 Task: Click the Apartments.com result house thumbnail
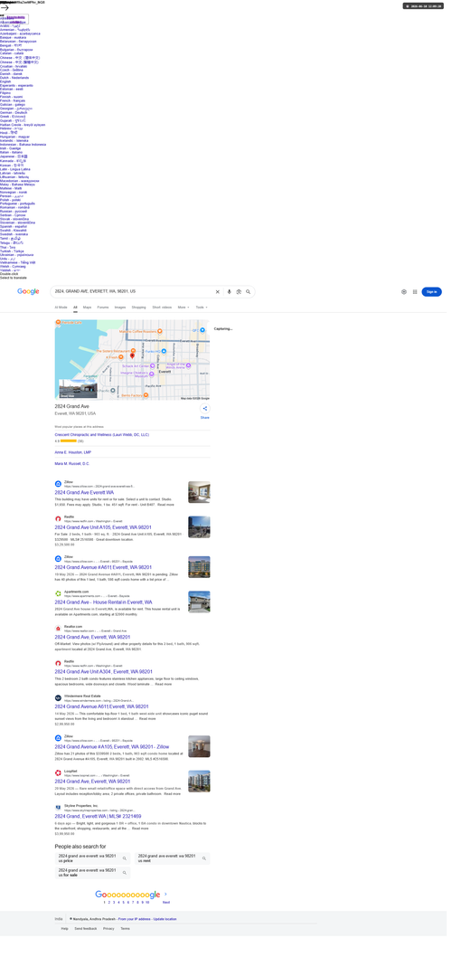199,602
